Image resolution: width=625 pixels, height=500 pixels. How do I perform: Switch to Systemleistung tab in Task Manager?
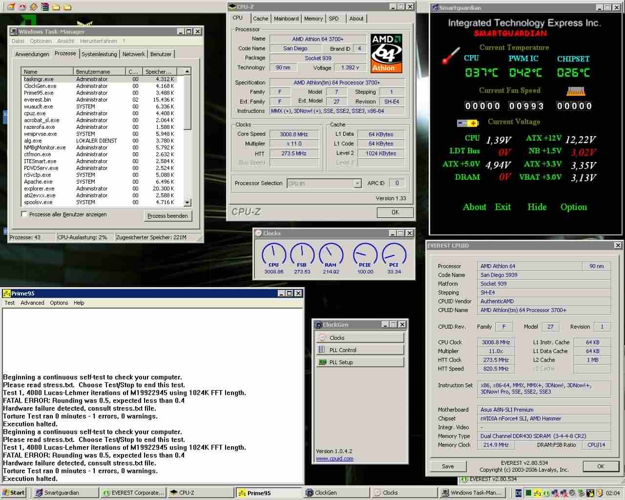pyautogui.click(x=99, y=54)
